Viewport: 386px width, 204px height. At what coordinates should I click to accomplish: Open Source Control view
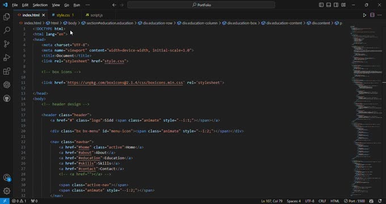tap(7, 44)
